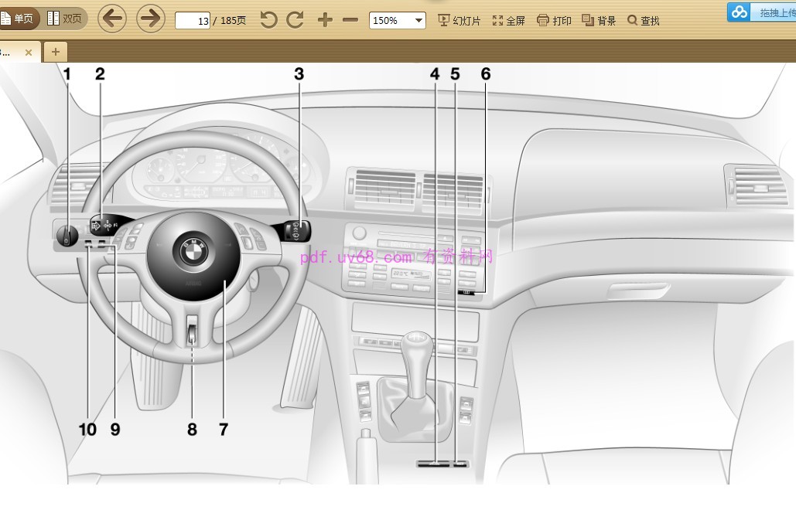Open background settings (背景)
The image size is (796, 510).
coord(599,21)
